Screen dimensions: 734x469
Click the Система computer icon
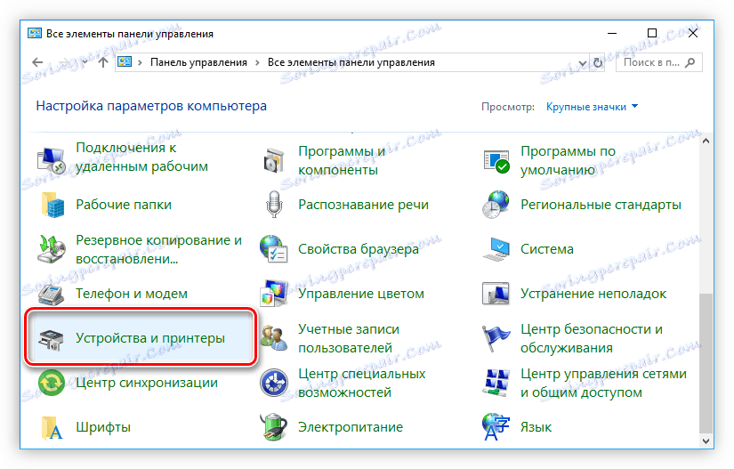(496, 249)
